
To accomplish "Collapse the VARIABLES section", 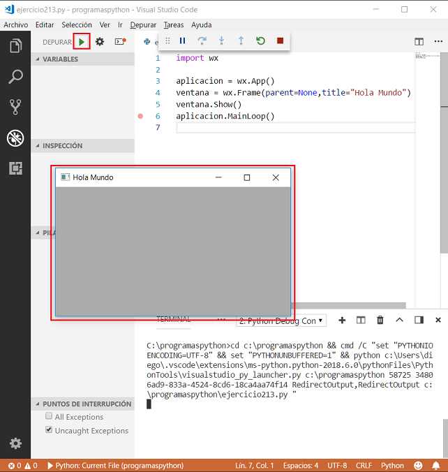I will click(83, 59).
